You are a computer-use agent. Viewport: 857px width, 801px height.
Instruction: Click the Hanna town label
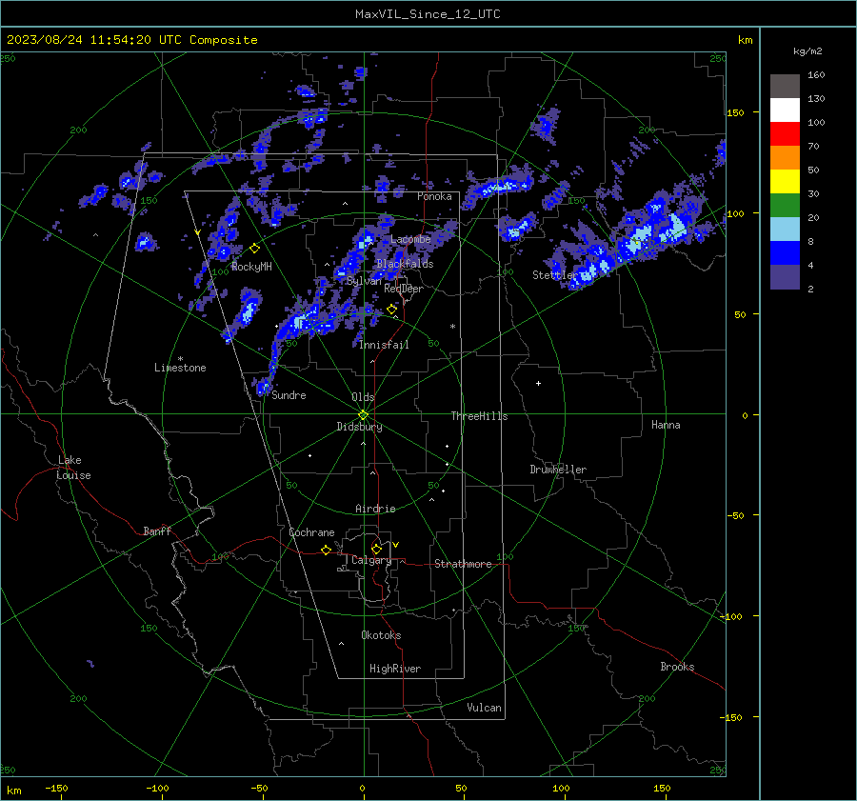point(666,425)
